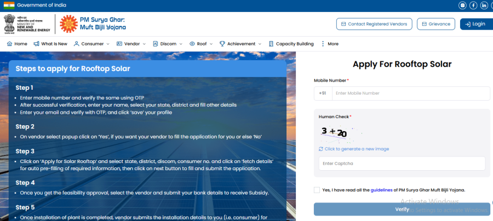
Task: Open the Facebook social icon
Action: 473,5
